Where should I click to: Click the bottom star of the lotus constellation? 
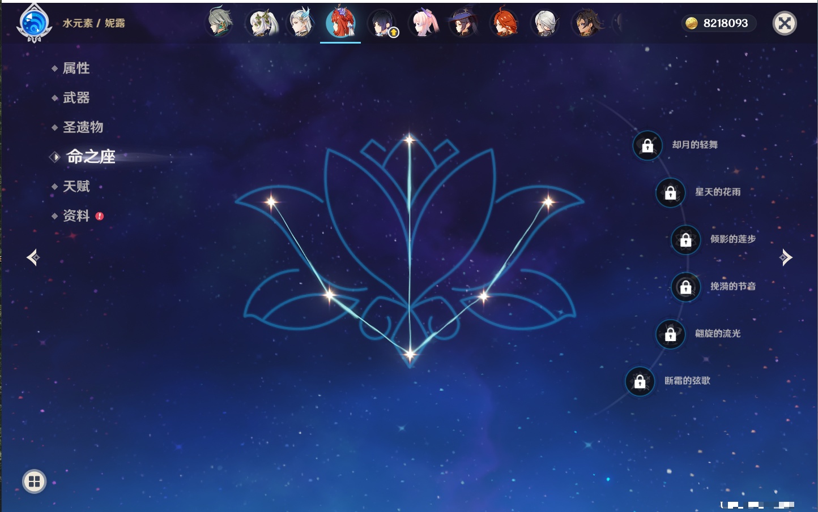pyautogui.click(x=410, y=355)
